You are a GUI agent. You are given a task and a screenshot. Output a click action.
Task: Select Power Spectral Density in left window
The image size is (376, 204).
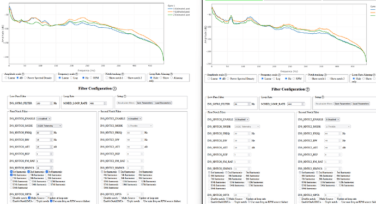[x=25, y=78]
